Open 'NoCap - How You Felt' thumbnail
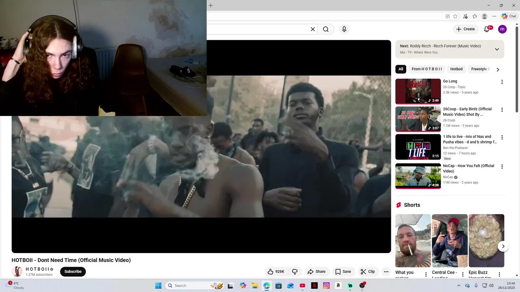This screenshot has width=520, height=292. (x=418, y=176)
